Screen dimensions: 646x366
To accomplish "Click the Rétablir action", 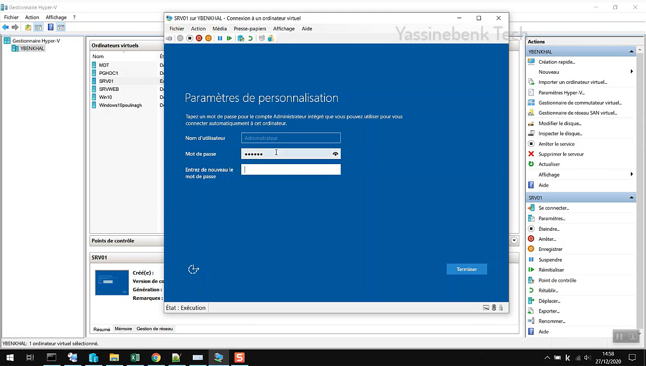I will (548, 290).
